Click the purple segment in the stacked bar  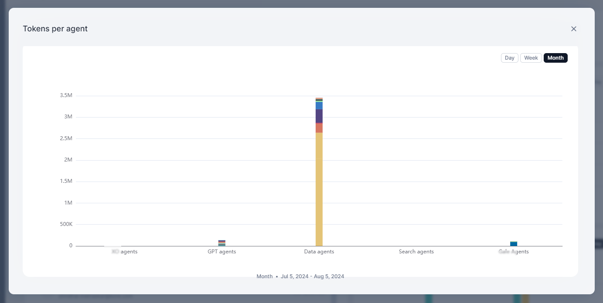tap(319, 115)
